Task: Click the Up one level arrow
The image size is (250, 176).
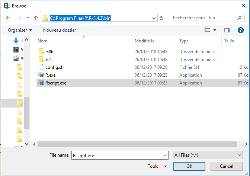Action: click(36, 18)
